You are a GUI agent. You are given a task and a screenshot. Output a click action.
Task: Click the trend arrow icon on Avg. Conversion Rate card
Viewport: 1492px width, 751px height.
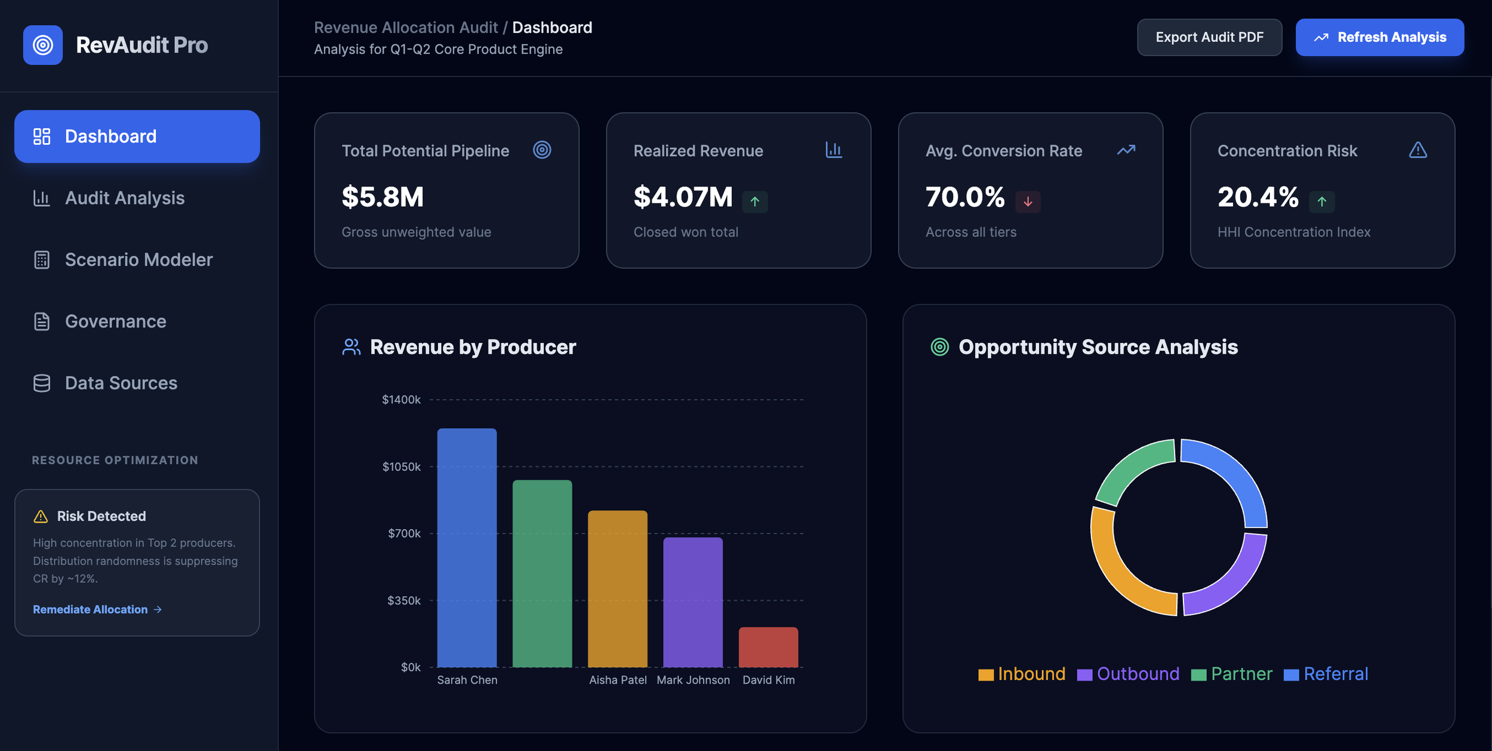(1126, 150)
